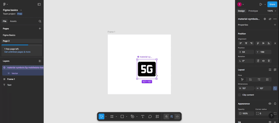Select the Text tool
This screenshot has width=279, height=123.
pos(142,117)
